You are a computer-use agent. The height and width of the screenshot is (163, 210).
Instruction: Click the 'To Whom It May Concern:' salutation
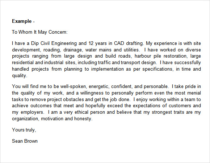[40, 32]
